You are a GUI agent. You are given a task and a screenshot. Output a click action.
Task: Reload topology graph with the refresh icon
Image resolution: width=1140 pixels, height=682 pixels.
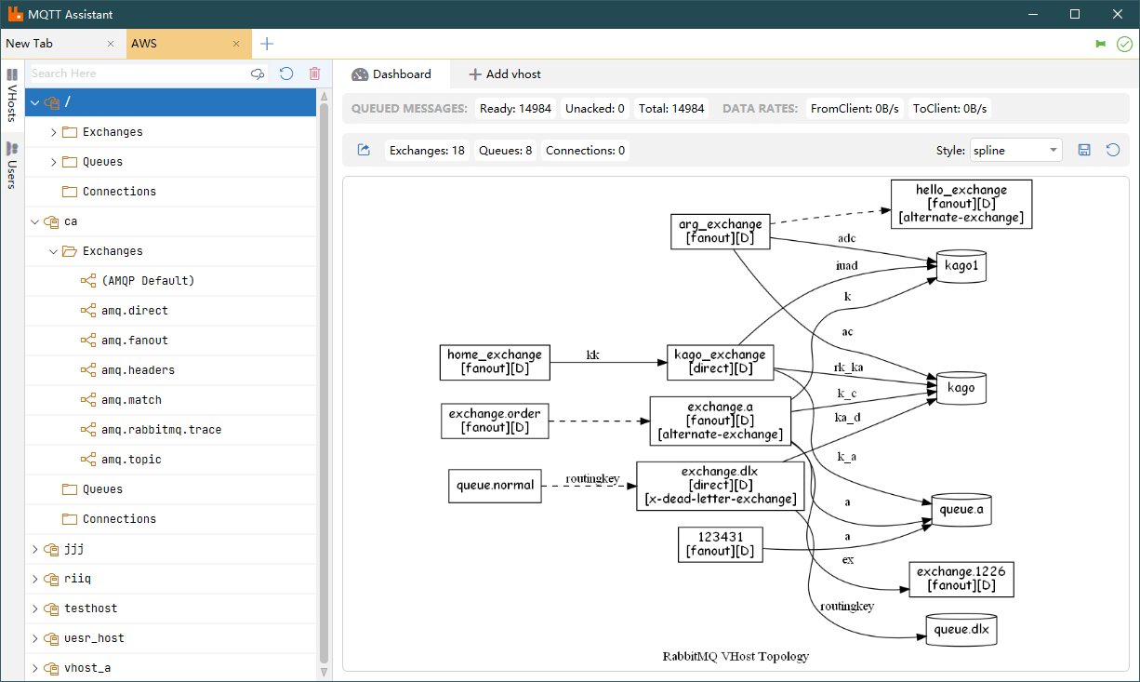pos(1112,150)
